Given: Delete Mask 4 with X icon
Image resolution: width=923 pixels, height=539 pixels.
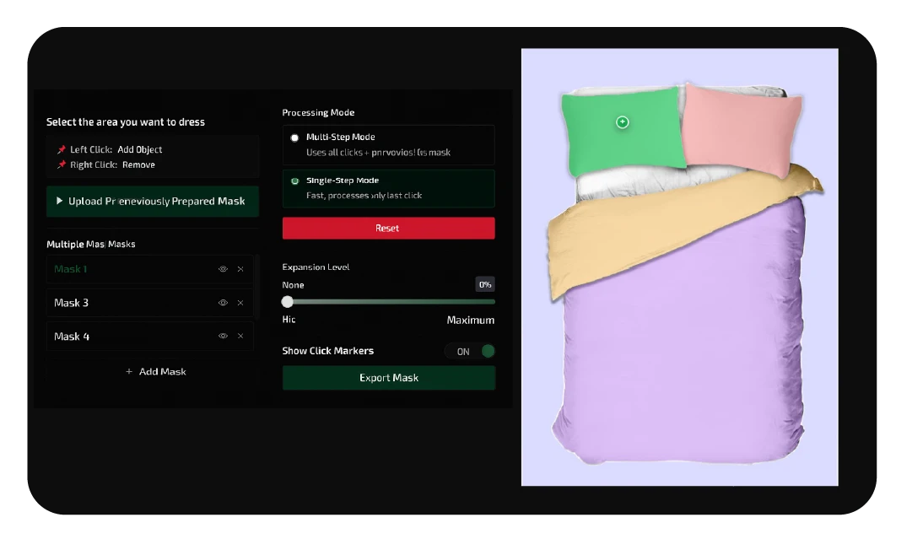Looking at the screenshot, I should (x=240, y=337).
